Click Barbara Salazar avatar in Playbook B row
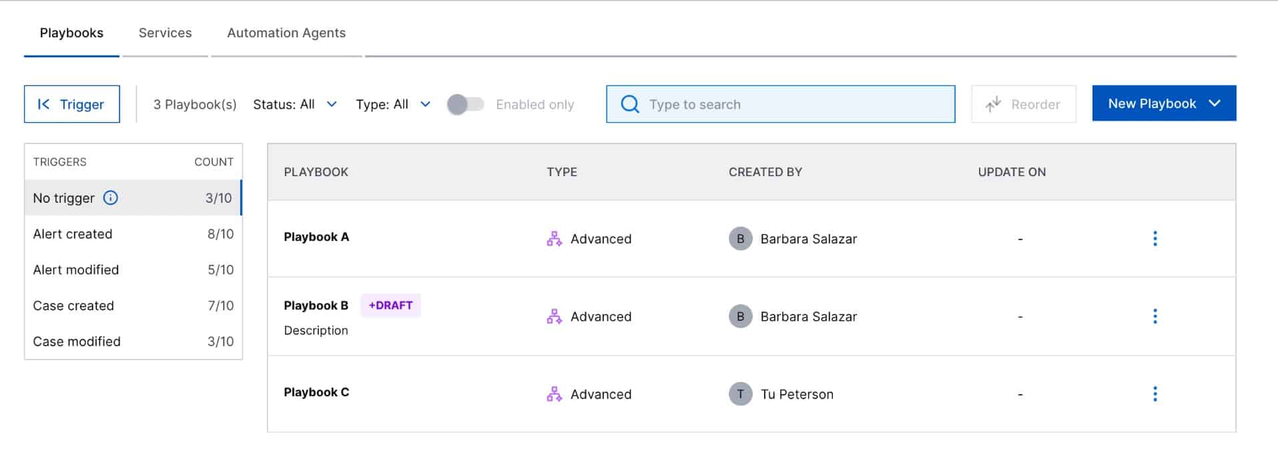Image resolution: width=1278 pixels, height=471 pixels. tap(740, 316)
